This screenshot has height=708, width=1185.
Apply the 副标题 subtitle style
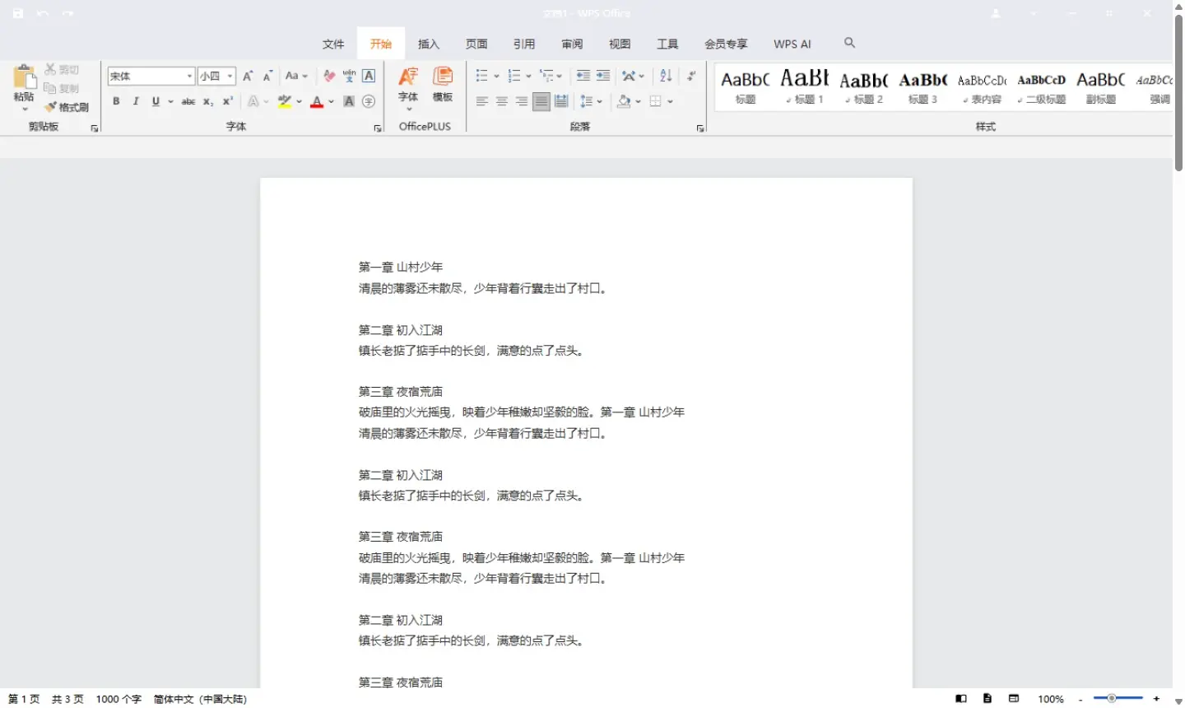point(1101,86)
